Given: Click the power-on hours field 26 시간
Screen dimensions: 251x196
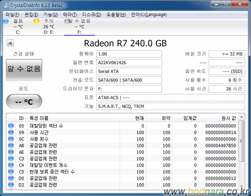Looking at the screenshot, I should coord(227,89).
